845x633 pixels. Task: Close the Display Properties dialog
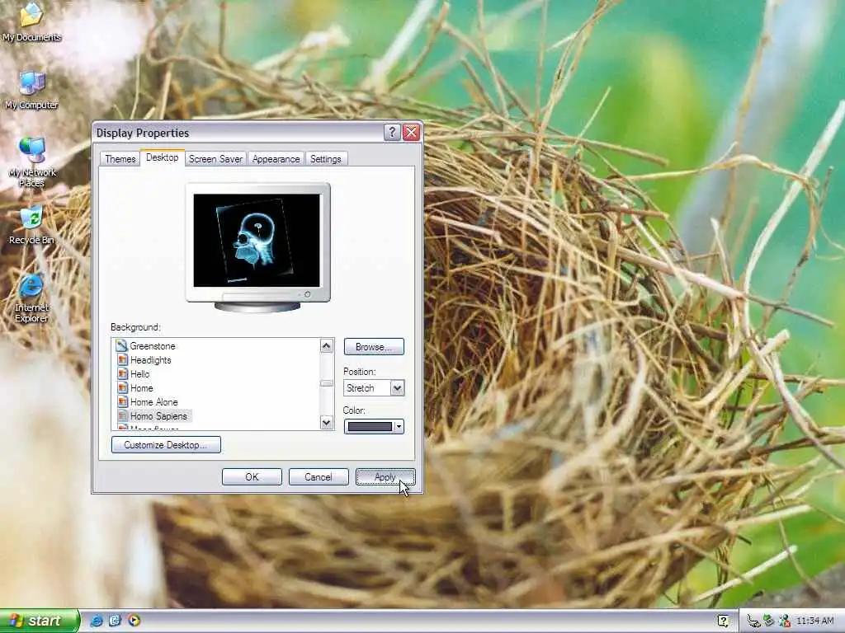411,133
